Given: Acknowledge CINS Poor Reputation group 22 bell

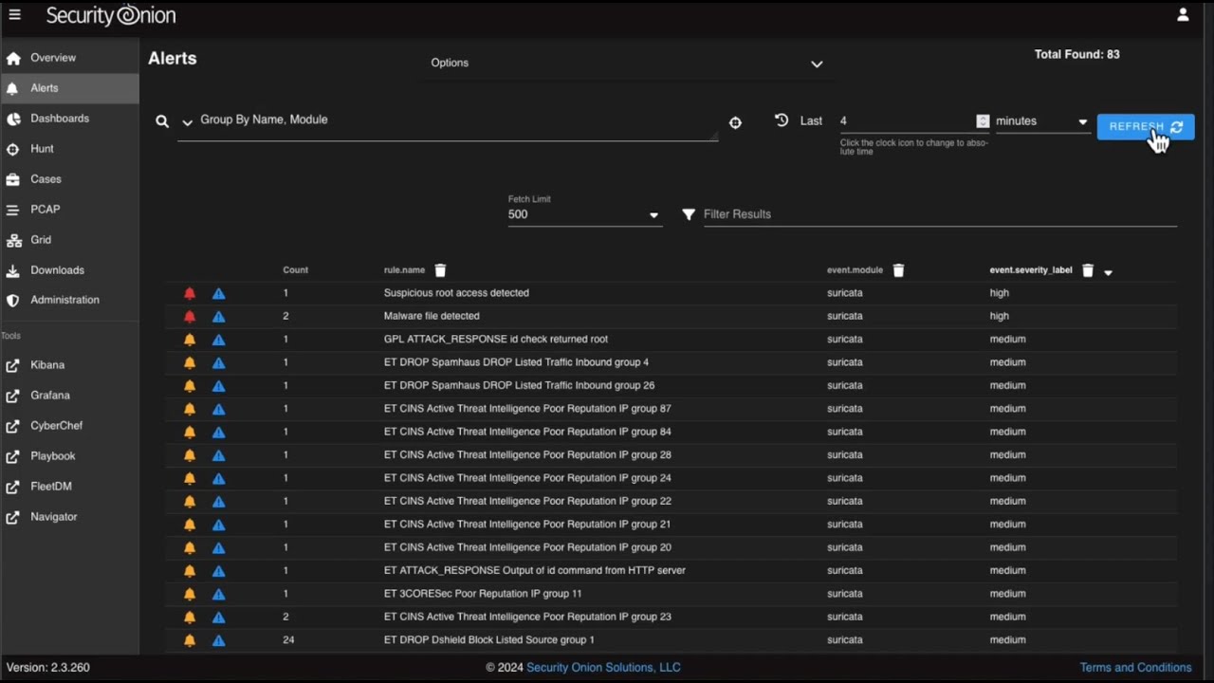Looking at the screenshot, I should click(x=190, y=501).
